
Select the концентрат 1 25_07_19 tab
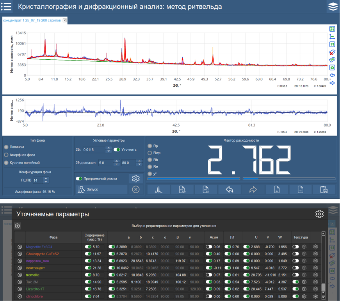tap(32, 20)
